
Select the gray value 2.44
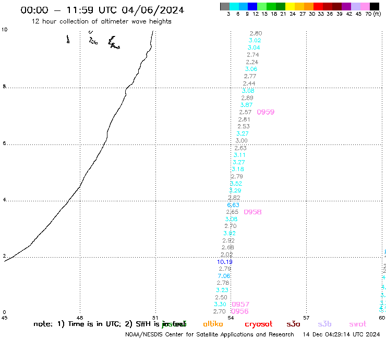[249, 83]
